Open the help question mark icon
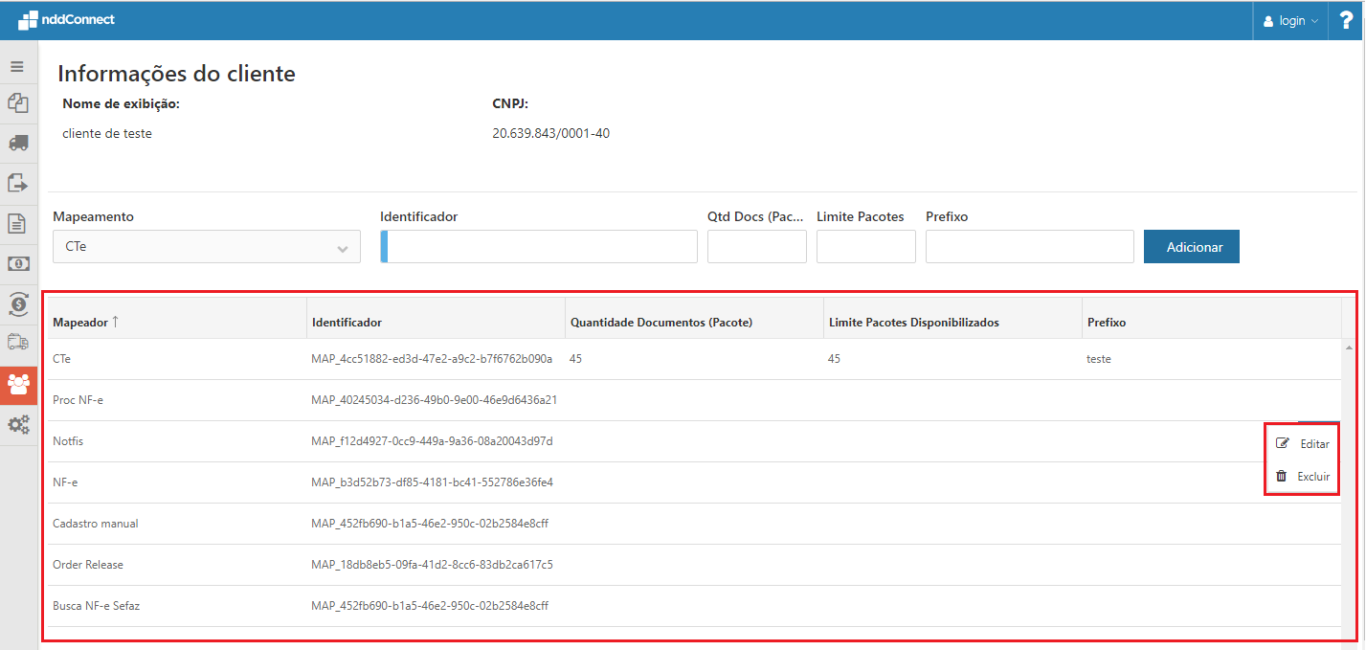This screenshot has width=1366, height=650. click(1346, 20)
